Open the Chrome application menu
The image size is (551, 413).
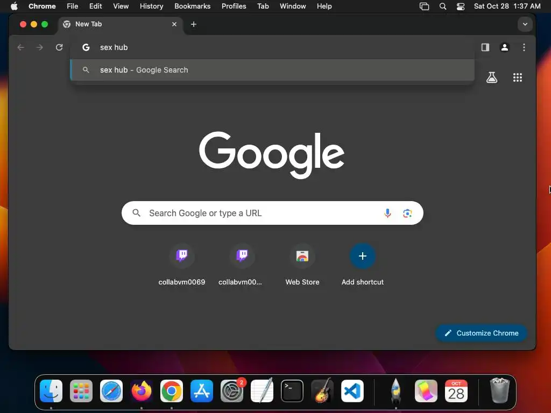pyautogui.click(x=42, y=6)
